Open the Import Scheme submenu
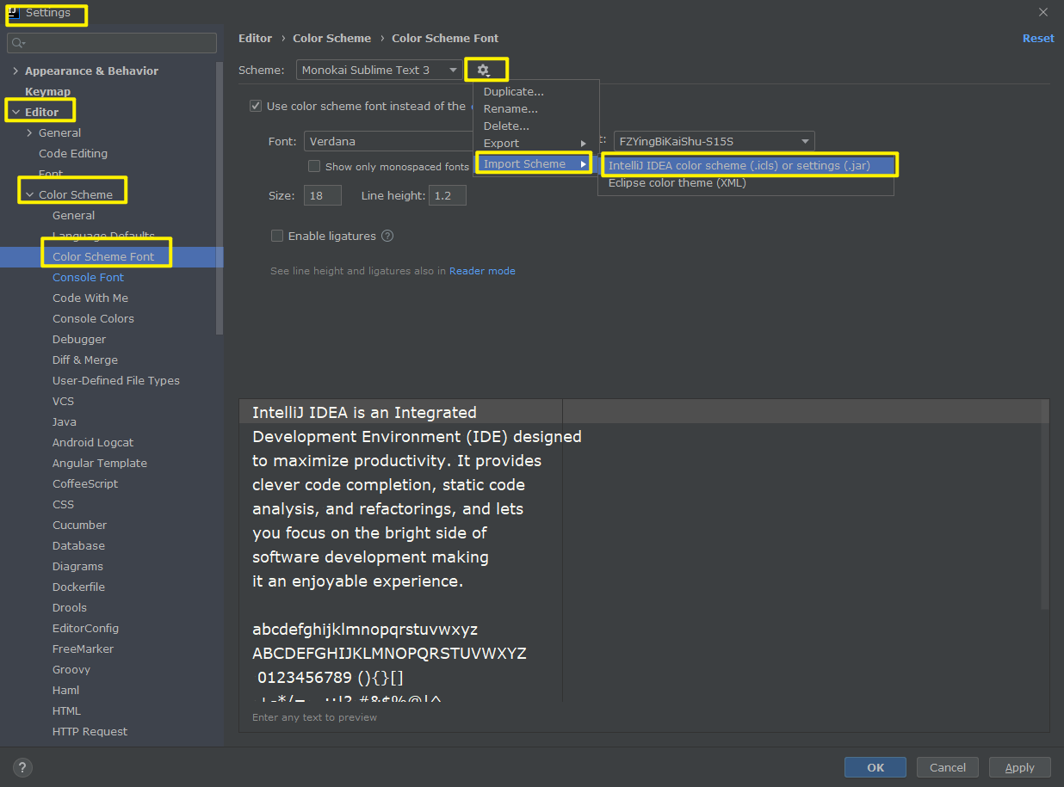Viewport: 1064px width, 787px height. [535, 163]
